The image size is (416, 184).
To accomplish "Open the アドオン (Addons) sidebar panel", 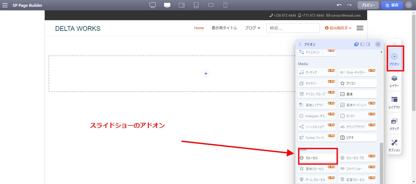I will 394,59.
